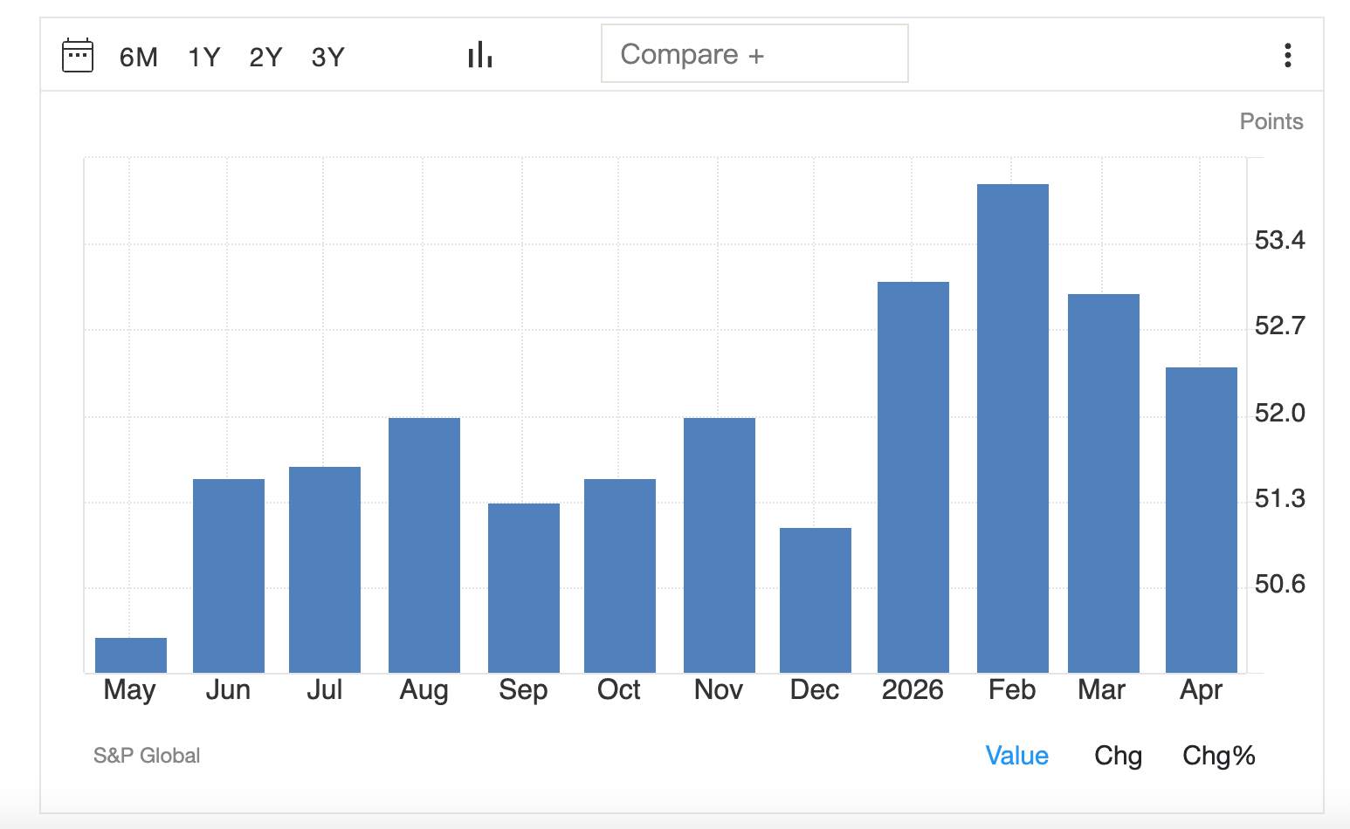The height and width of the screenshot is (829, 1350).
Task: Click the 51.3 axis value
Action: click(x=1280, y=498)
